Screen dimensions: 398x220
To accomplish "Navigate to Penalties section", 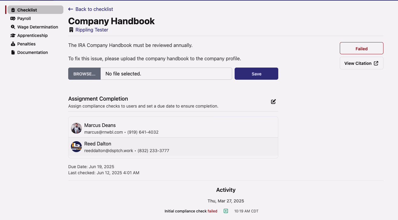I will 26,44.
